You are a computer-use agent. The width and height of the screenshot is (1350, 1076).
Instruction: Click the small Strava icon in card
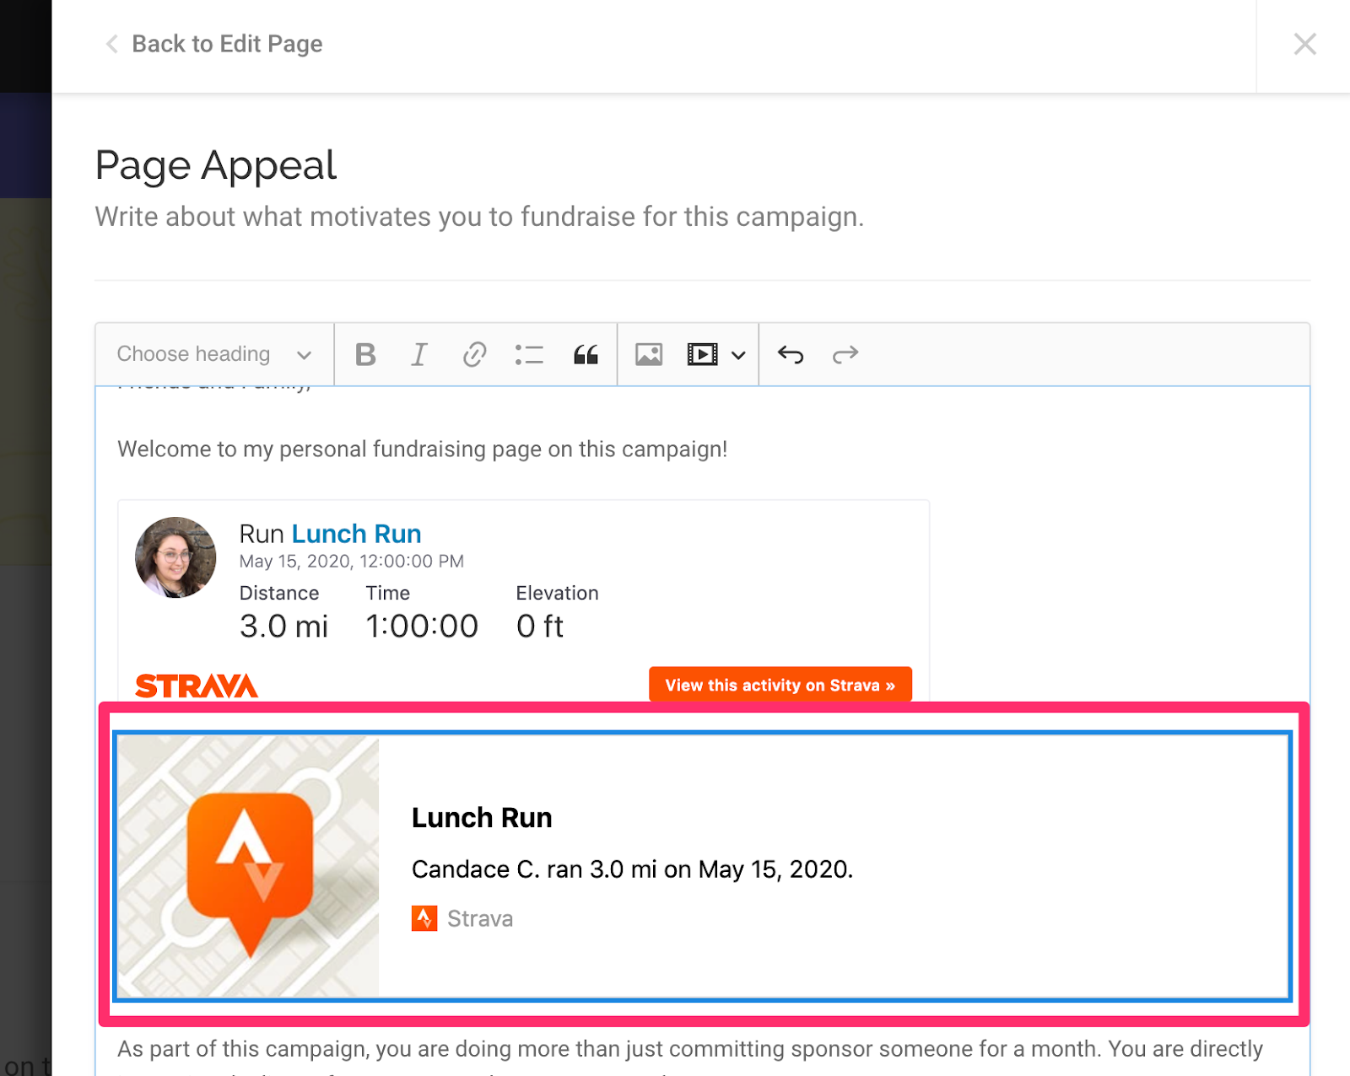tap(424, 918)
